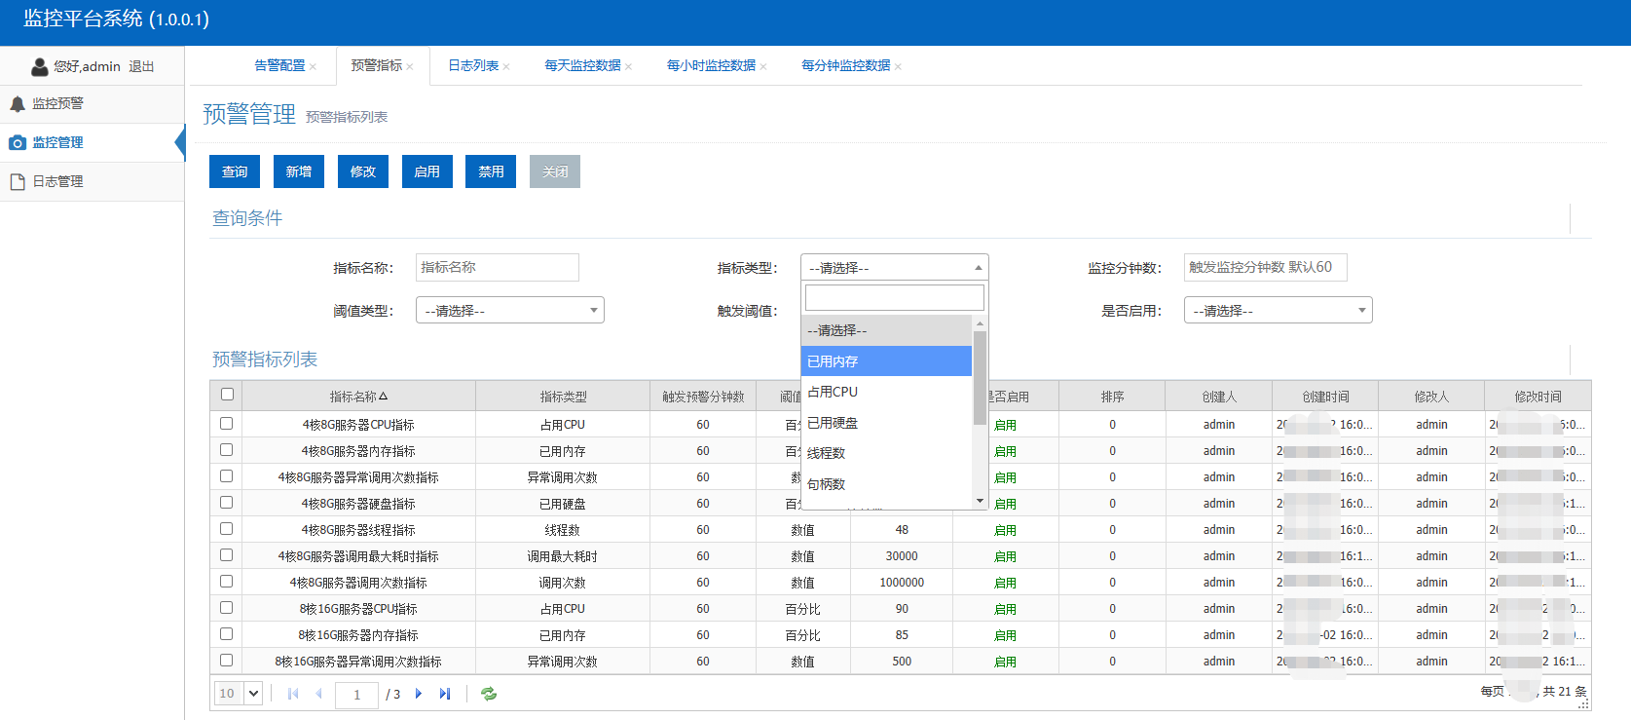Close the 每天监控数据 tab using its x

[x=629, y=66]
